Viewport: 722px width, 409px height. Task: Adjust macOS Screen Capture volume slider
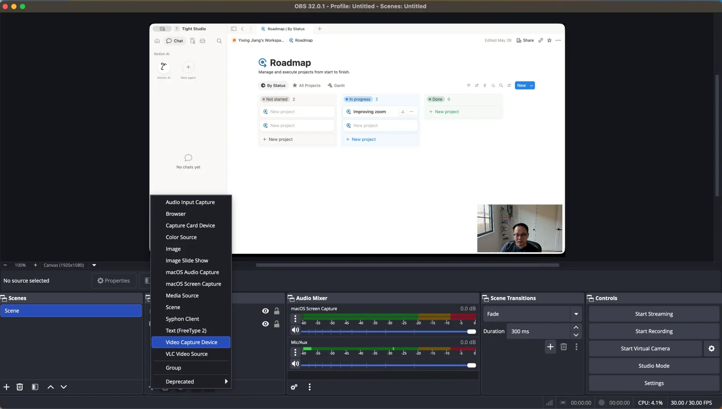click(x=388, y=331)
